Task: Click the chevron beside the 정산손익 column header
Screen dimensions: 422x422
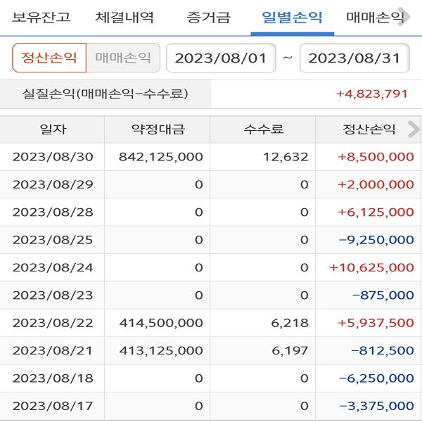Action: (413, 129)
